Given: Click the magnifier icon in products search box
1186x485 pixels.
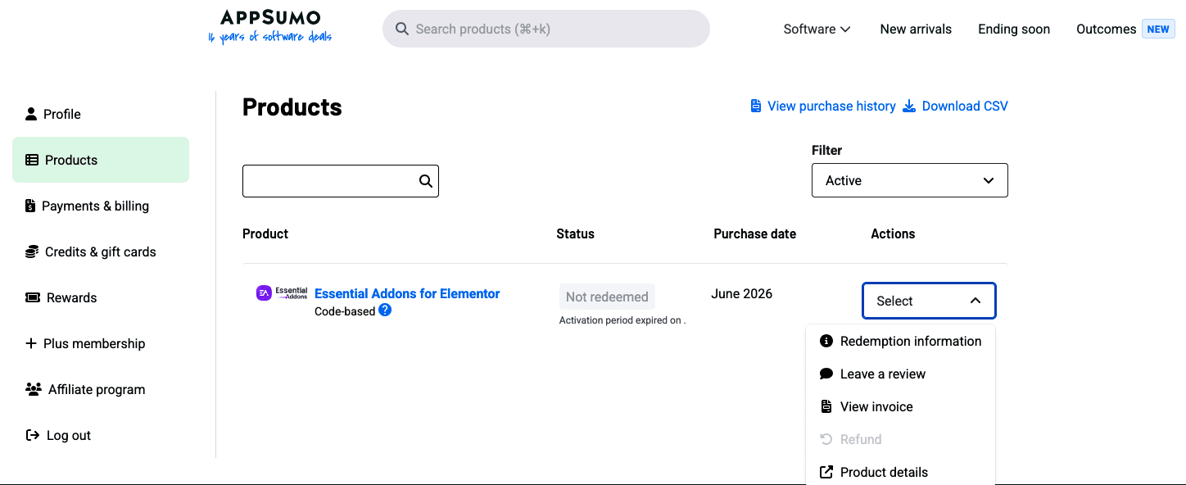Looking at the screenshot, I should [x=426, y=181].
